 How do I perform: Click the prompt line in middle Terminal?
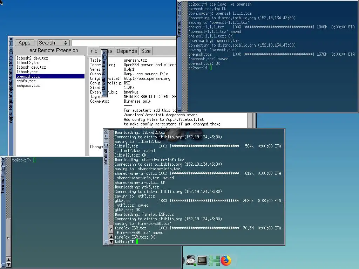tap(126, 242)
